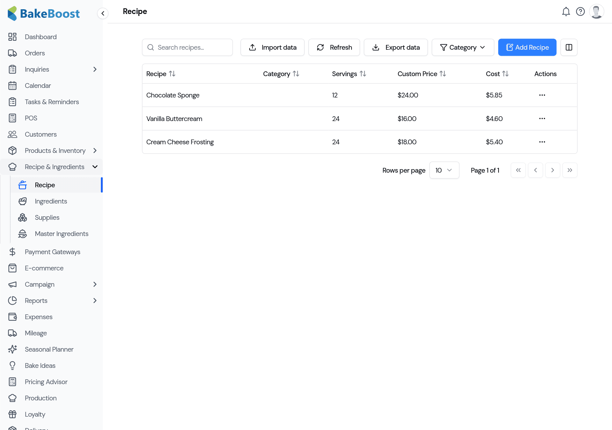Screen dimensions: 612x430
Task: Open the Rows per page dropdown
Action: coord(444,170)
